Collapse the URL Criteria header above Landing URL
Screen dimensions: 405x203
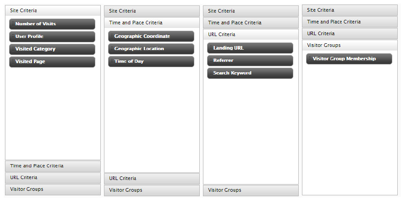point(250,34)
